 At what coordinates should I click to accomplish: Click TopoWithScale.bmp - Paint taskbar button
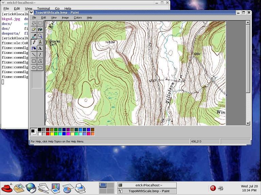point(147,191)
